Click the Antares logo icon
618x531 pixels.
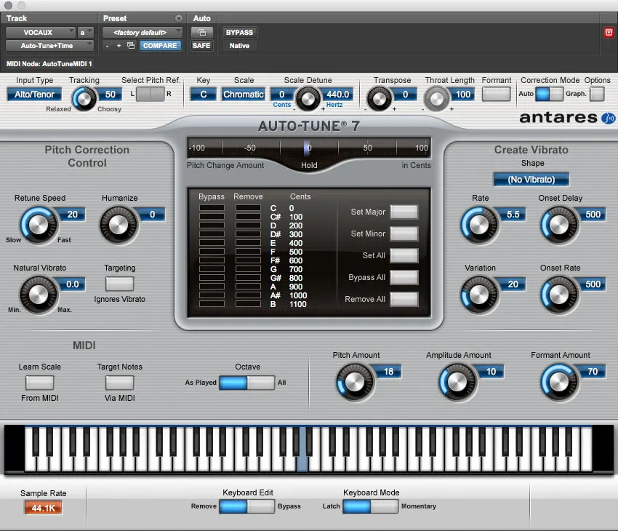pos(608,118)
